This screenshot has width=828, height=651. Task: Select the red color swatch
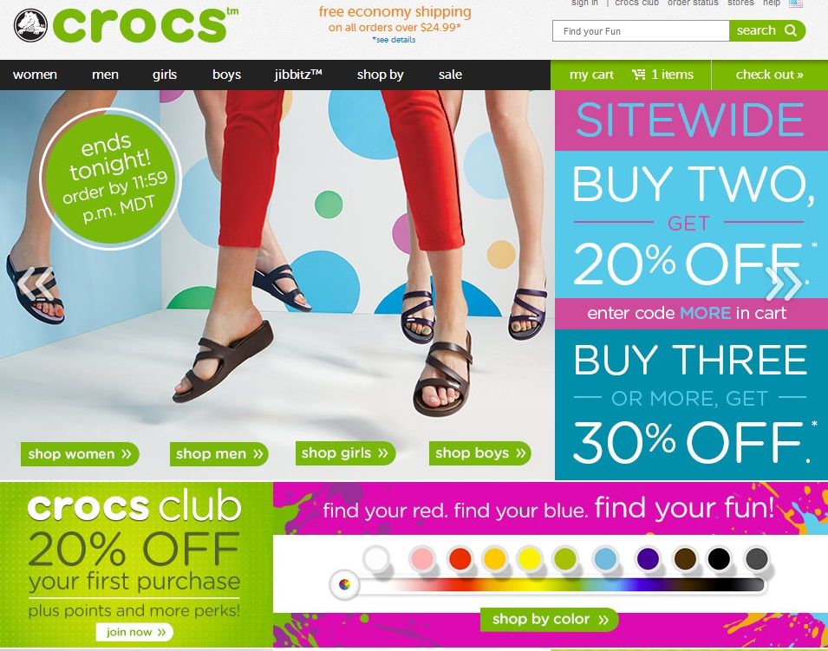(460, 558)
